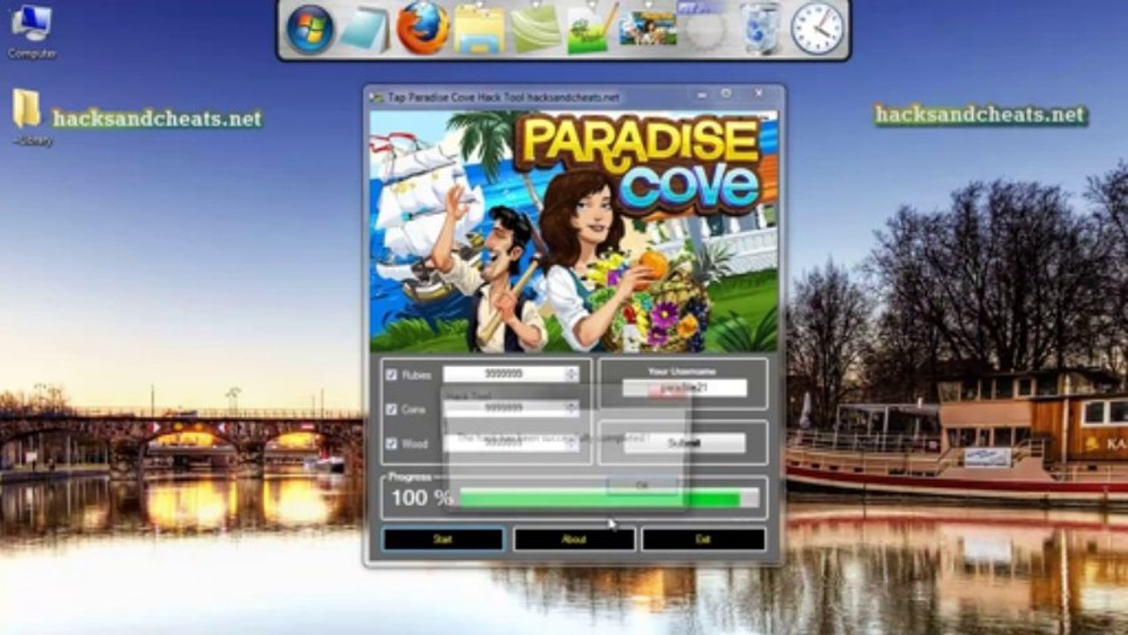Click the Submit button

684,443
